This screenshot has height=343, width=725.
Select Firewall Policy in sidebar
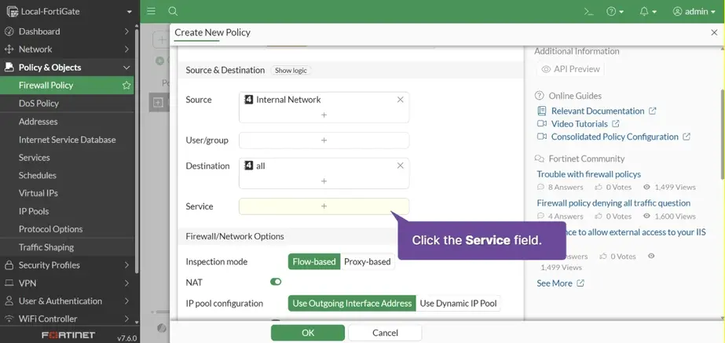coord(67,86)
